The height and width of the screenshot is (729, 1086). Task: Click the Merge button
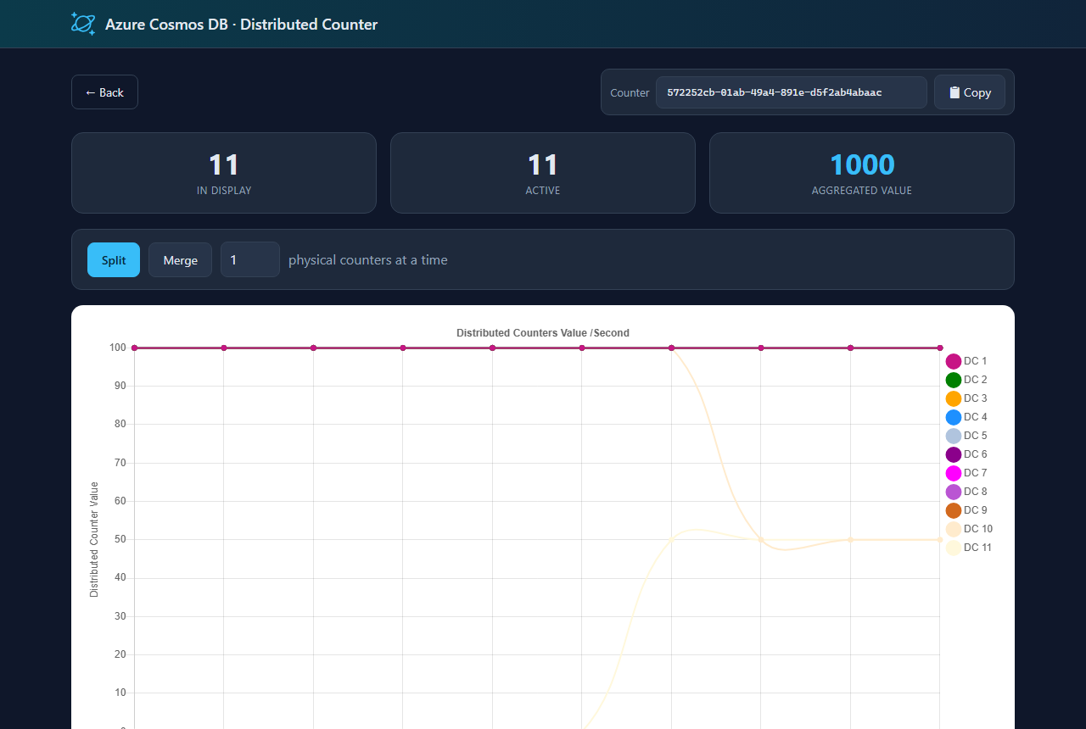pos(181,259)
